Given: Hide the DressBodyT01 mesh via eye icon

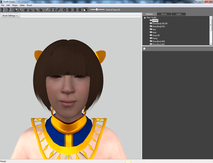Looking at the screenshot, I should (x=151, y=26).
